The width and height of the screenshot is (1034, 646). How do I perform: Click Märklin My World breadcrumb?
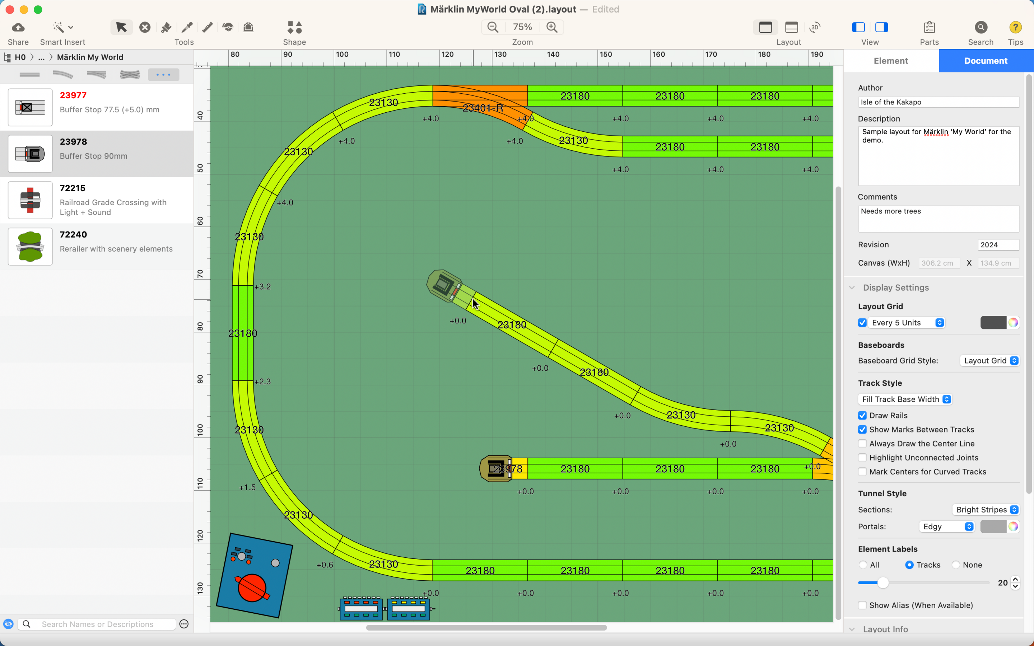click(x=90, y=57)
